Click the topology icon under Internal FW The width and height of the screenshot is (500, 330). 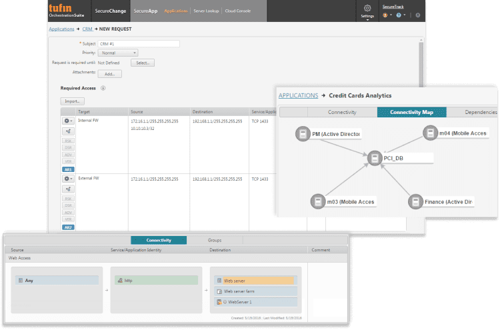click(x=68, y=131)
